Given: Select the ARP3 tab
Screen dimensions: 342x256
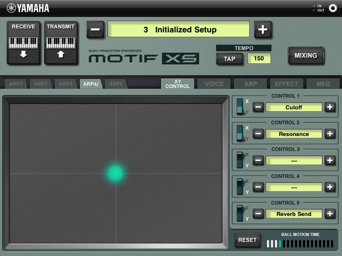Looking at the screenshot, I should coord(66,84).
